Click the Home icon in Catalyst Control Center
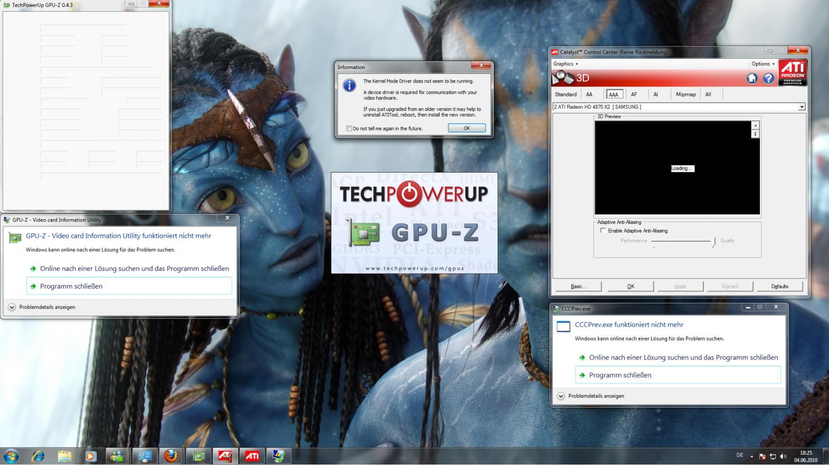Viewport: 829px width, 465px height. click(752, 79)
